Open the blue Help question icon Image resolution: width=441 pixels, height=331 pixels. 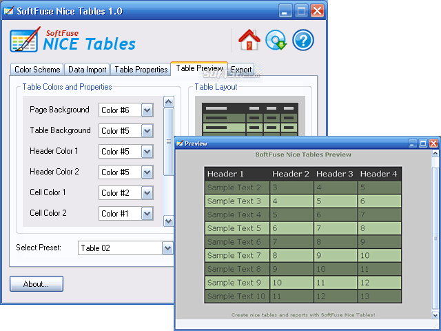tap(303, 40)
